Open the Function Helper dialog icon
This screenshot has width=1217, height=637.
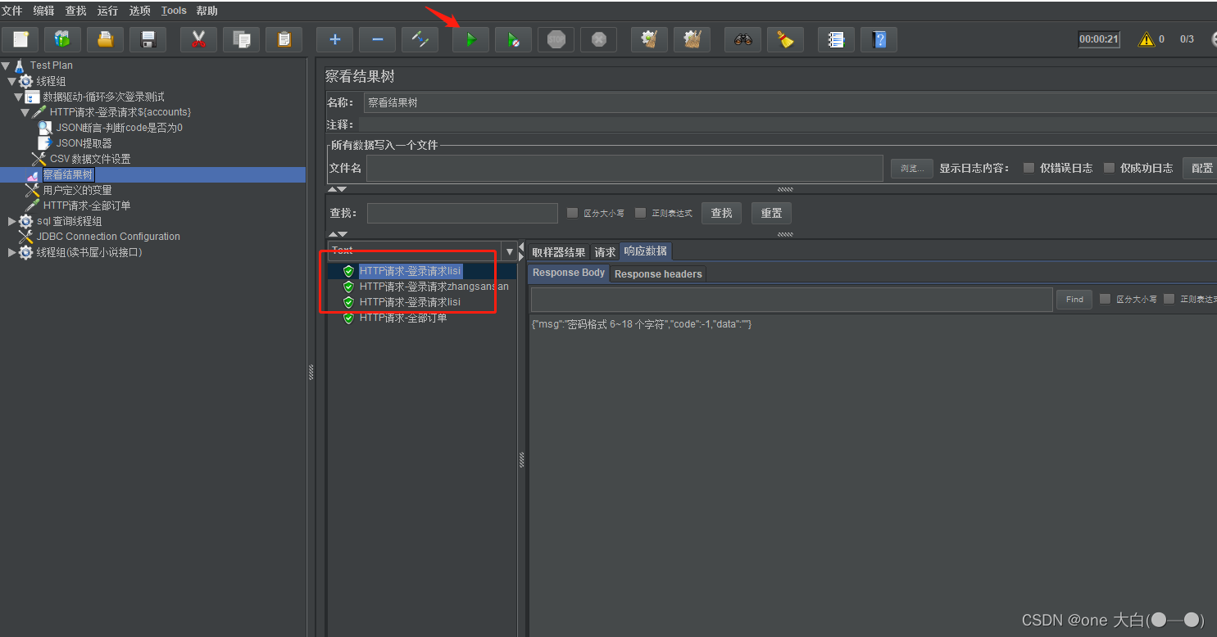(836, 39)
